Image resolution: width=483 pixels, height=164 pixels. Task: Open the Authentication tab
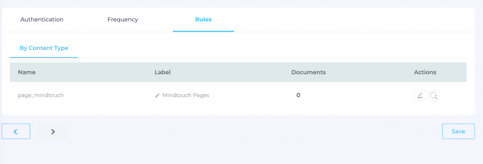42,20
